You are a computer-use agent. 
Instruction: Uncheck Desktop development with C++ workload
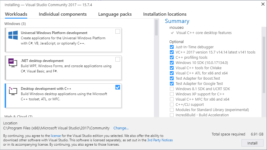pos(117,87)
